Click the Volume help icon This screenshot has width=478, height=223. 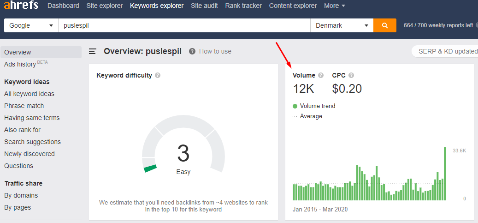321,75
